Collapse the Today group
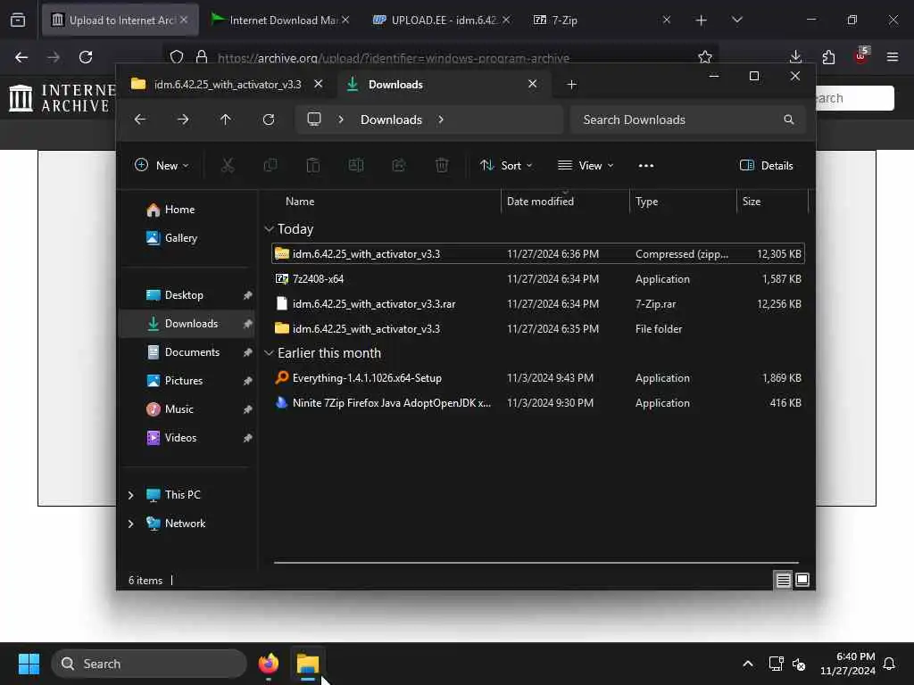914x685 pixels. click(x=269, y=229)
